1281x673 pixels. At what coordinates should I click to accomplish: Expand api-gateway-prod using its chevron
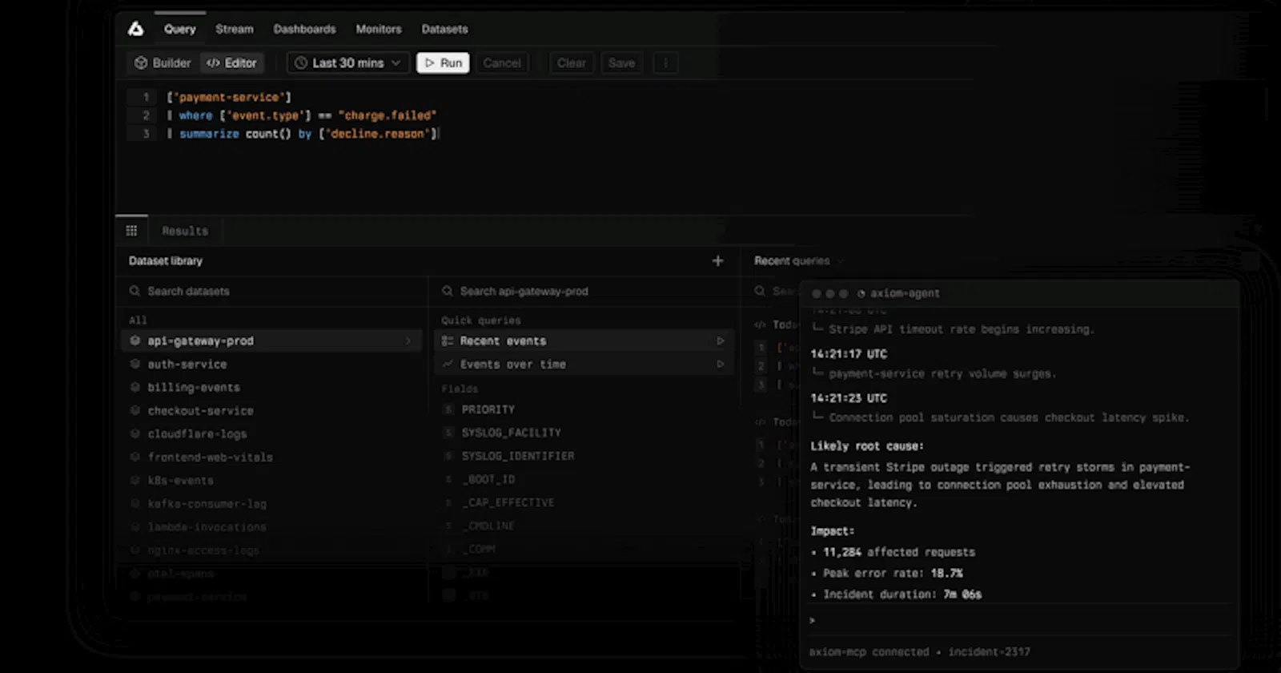click(408, 341)
